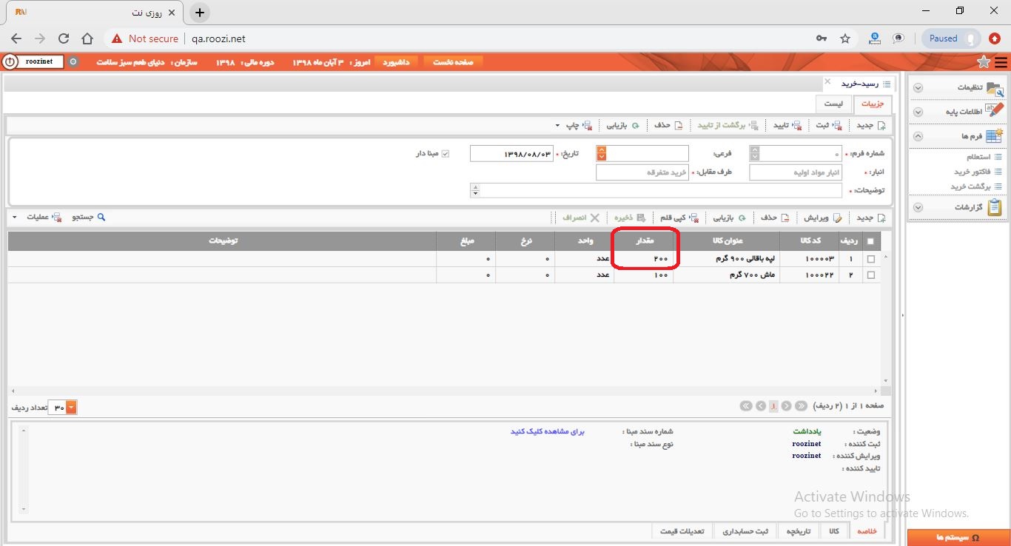Click حذف in the form toolbar

click(x=668, y=126)
